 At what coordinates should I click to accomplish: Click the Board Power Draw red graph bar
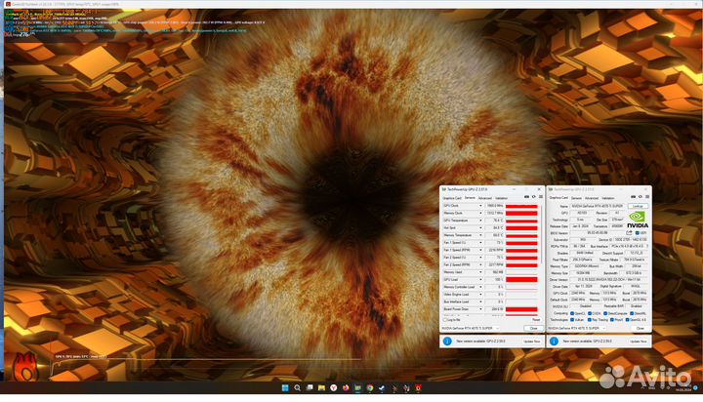[521, 309]
